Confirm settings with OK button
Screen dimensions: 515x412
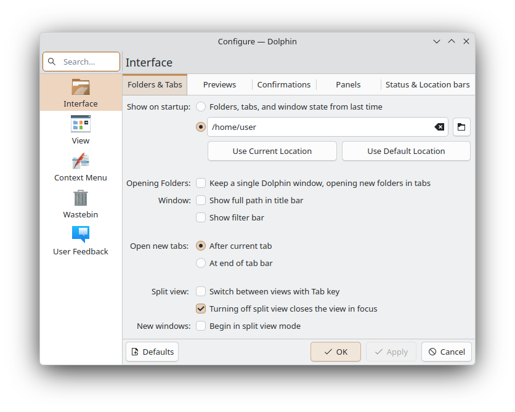click(x=336, y=352)
